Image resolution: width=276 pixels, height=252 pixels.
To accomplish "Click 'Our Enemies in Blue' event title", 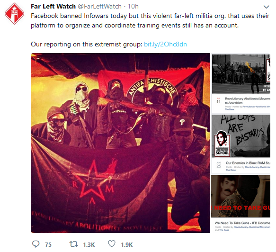I will coord(248,163).
